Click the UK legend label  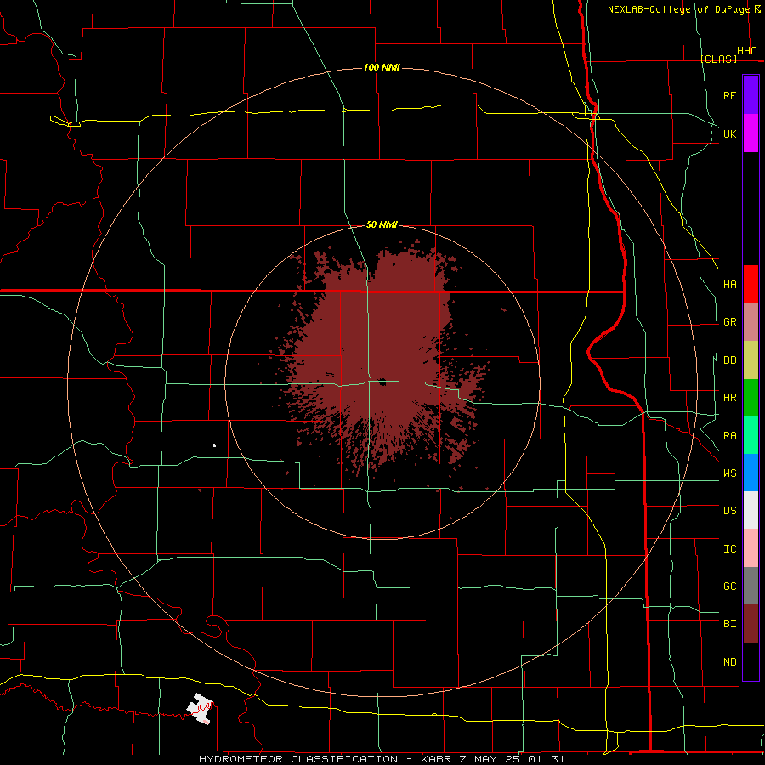tap(729, 134)
